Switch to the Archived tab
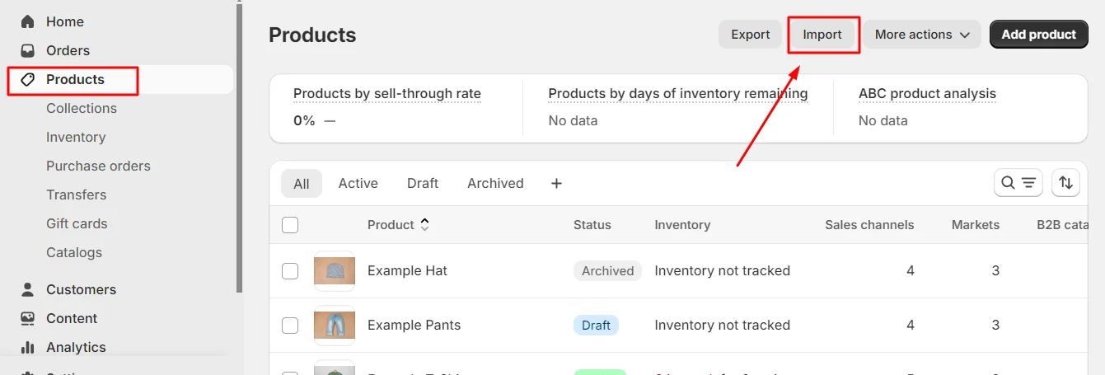The width and height of the screenshot is (1105, 375). click(495, 183)
